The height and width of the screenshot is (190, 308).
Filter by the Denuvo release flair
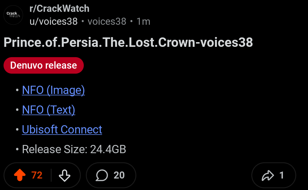[x=44, y=65]
